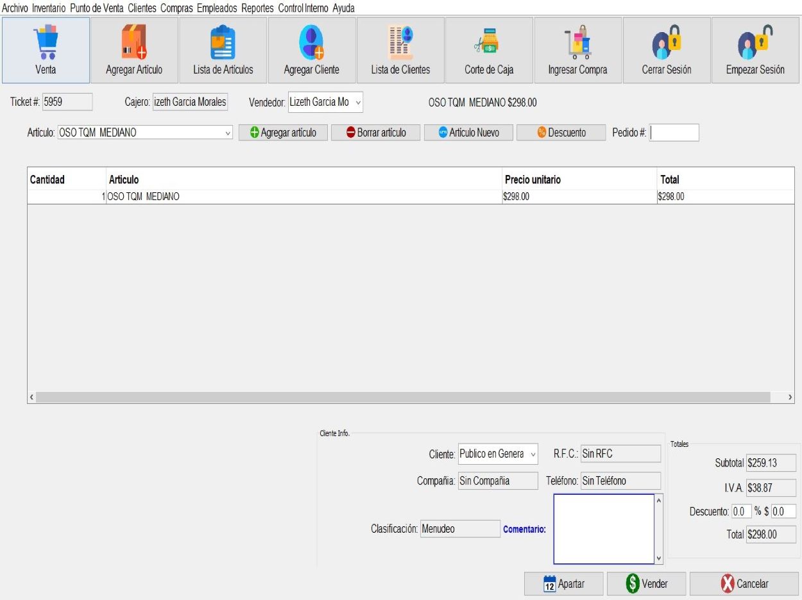
Task: Open the Venta shopping cart icon
Action: click(x=46, y=42)
